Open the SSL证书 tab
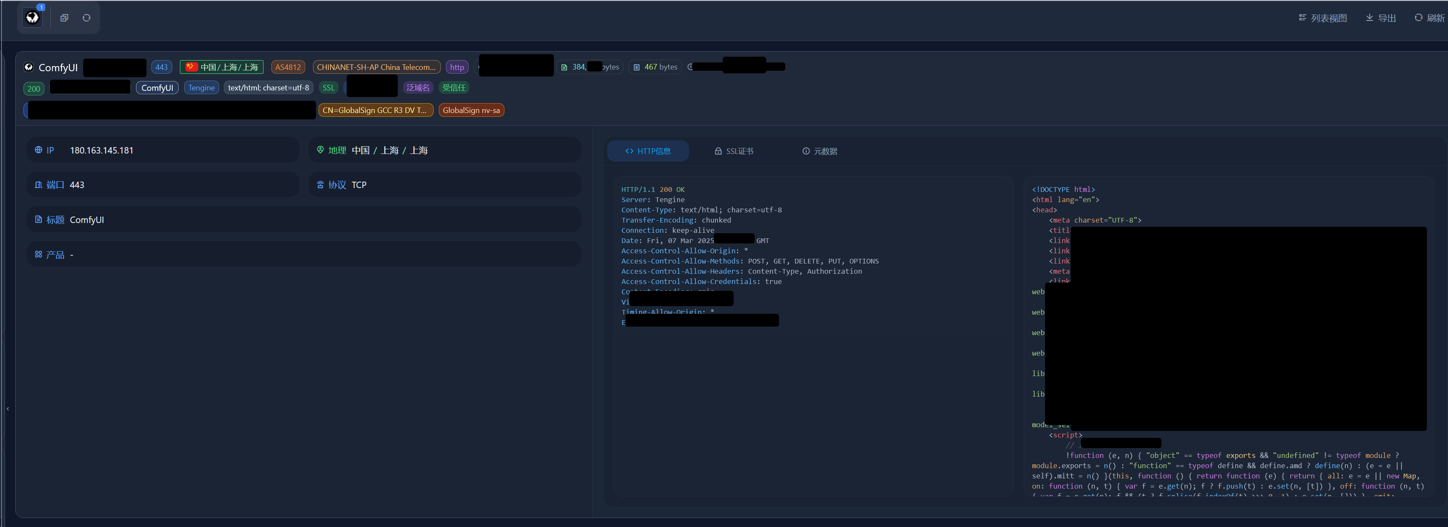Screen dimensions: 1448x527 coord(733,151)
